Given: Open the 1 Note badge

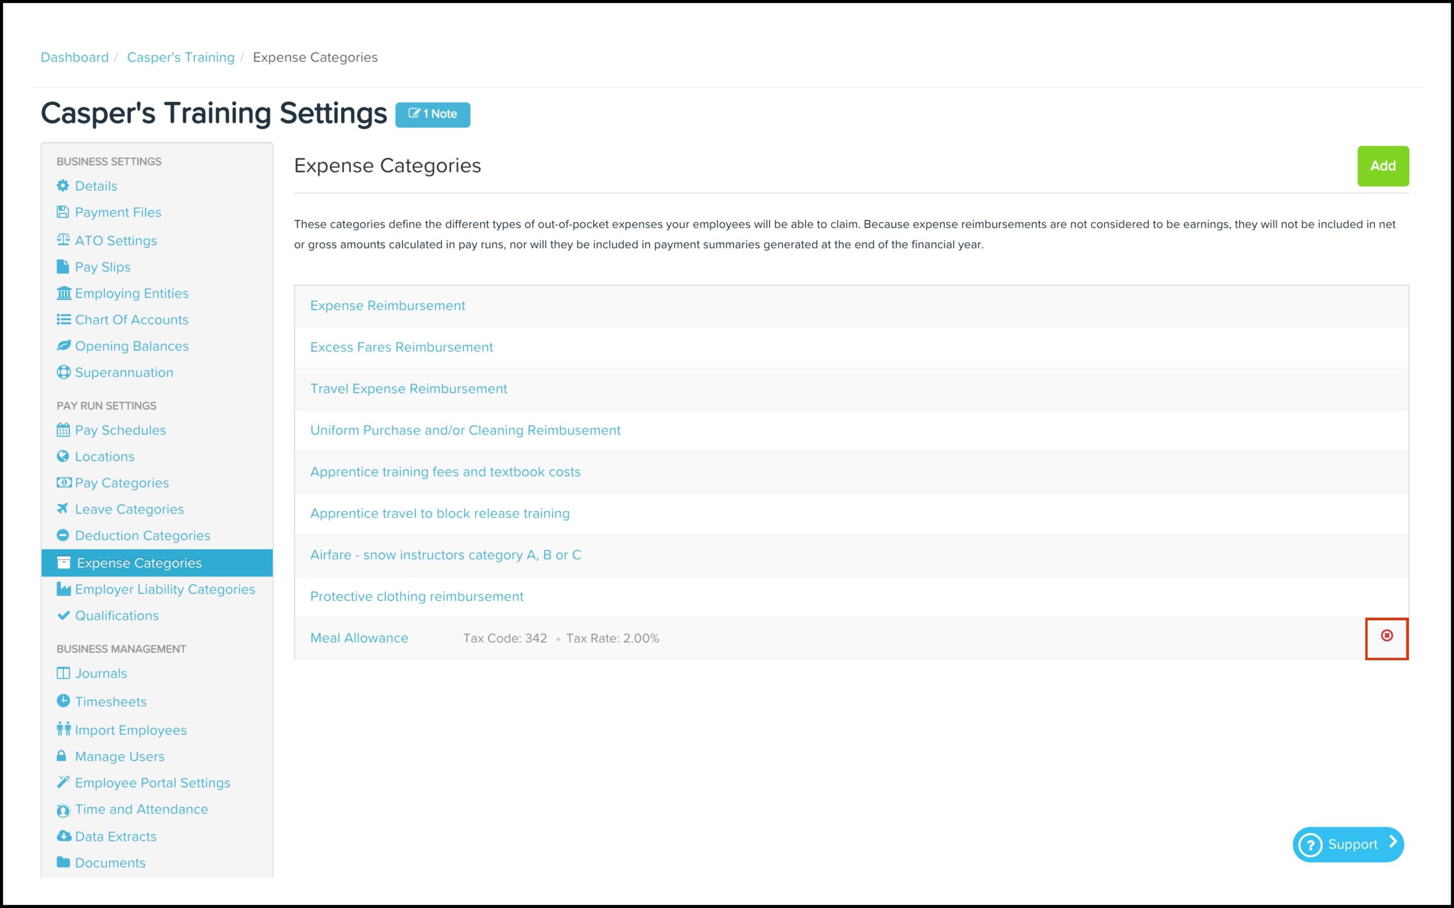Looking at the screenshot, I should point(432,114).
